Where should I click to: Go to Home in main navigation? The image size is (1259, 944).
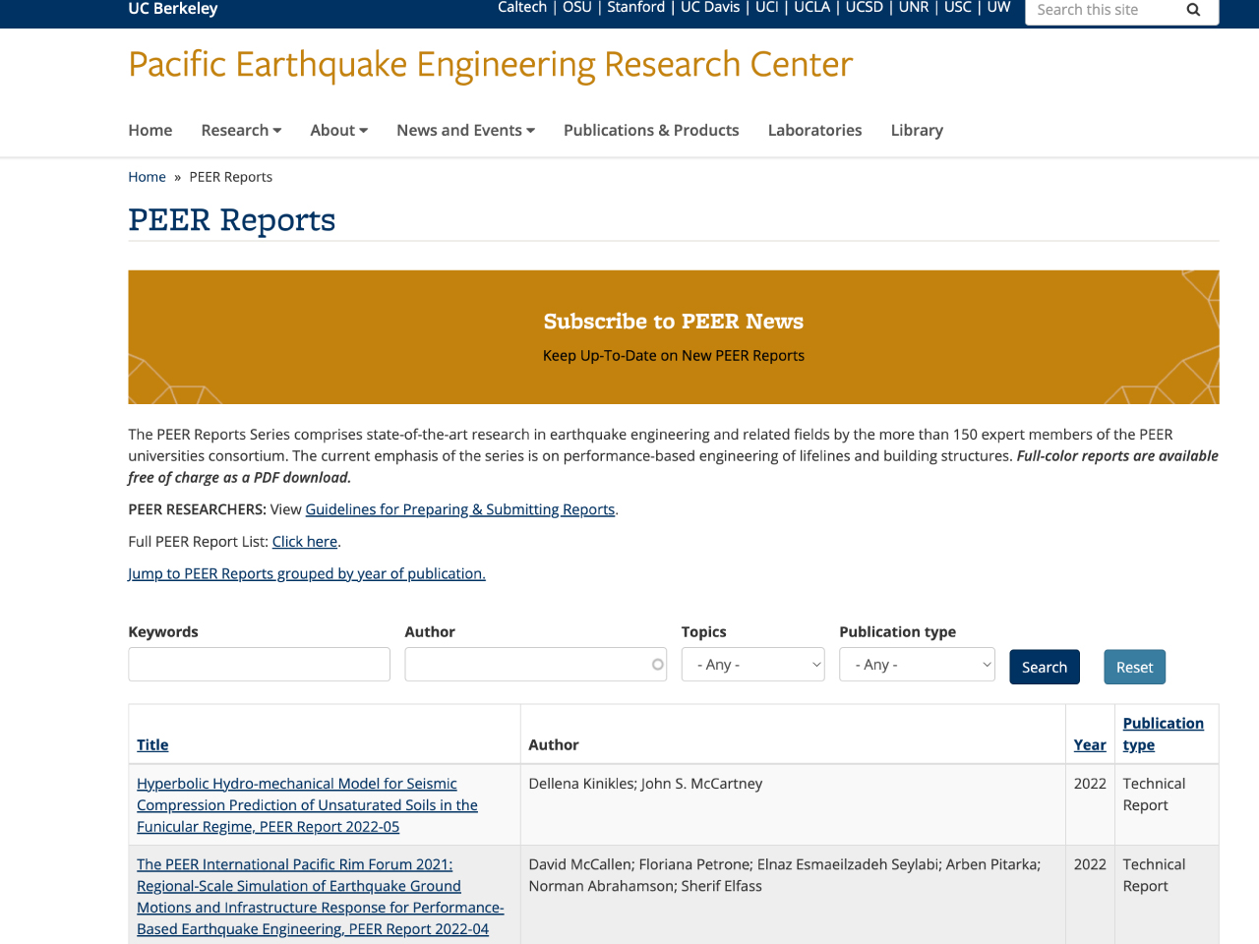point(150,130)
